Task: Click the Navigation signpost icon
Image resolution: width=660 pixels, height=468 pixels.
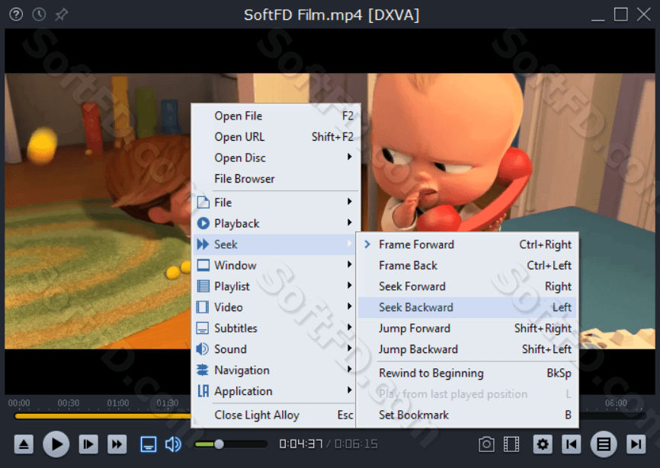Action: [203, 370]
